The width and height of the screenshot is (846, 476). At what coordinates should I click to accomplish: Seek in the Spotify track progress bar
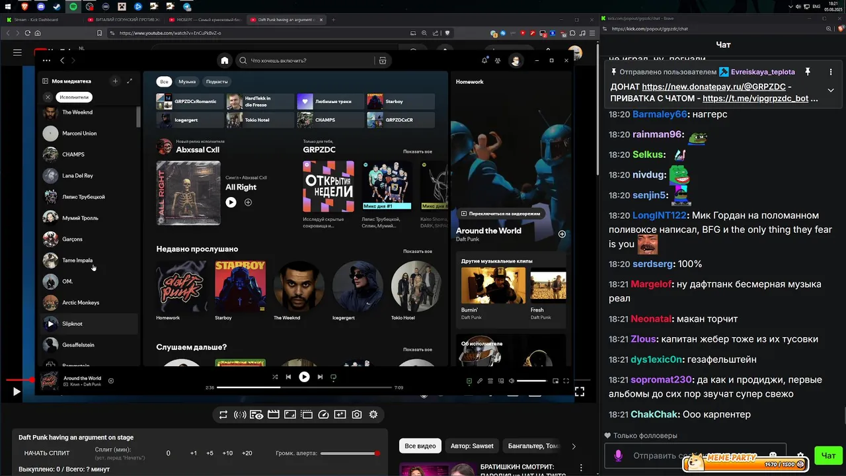pyautogui.click(x=304, y=387)
